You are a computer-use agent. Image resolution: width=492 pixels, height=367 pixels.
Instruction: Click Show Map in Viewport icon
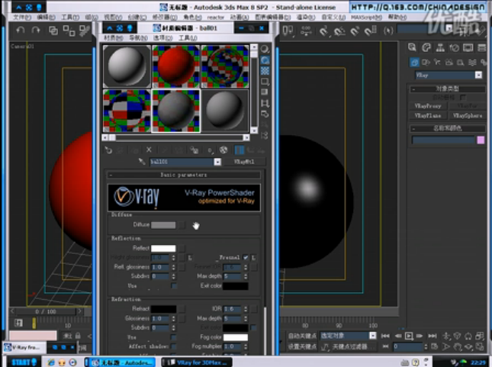[223, 150]
